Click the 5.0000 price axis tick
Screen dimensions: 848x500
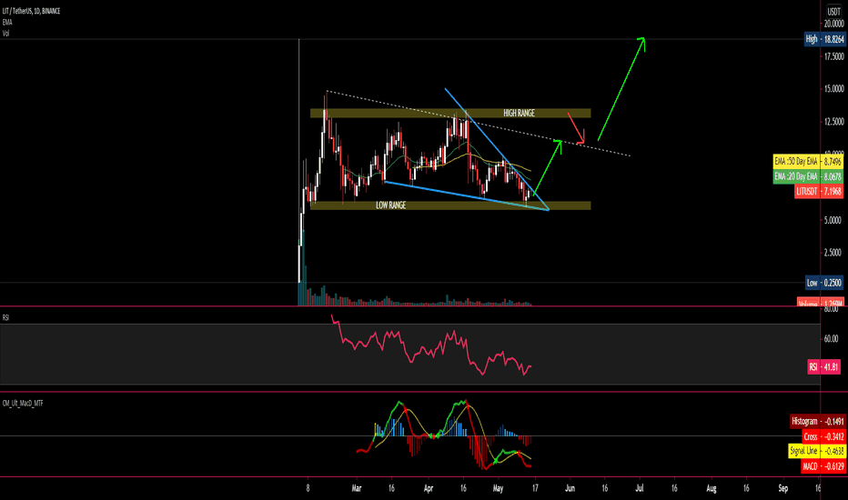(x=833, y=220)
